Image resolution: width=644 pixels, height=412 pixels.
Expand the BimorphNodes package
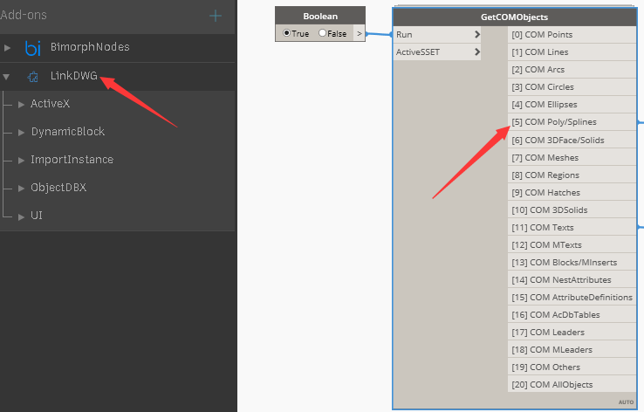[7, 48]
